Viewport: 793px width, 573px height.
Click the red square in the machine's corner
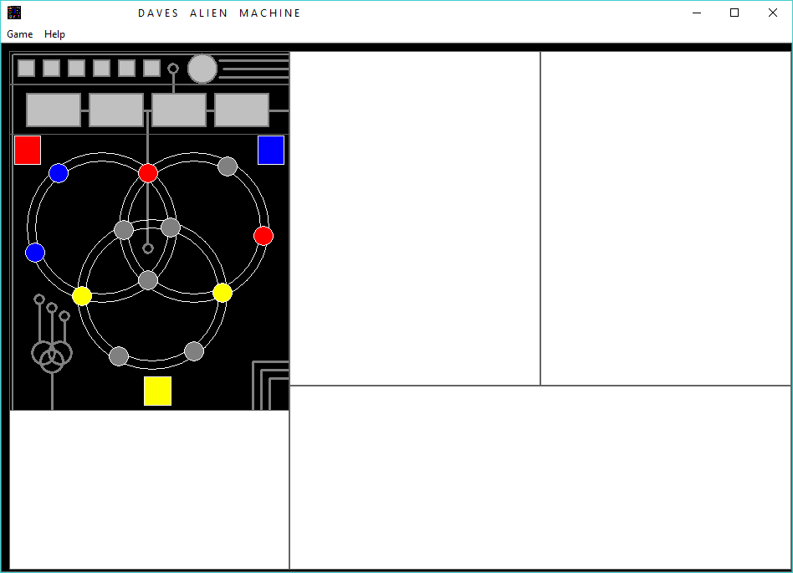point(28,151)
